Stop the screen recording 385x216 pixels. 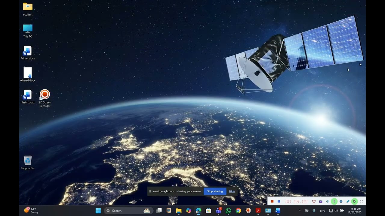[272, 202]
